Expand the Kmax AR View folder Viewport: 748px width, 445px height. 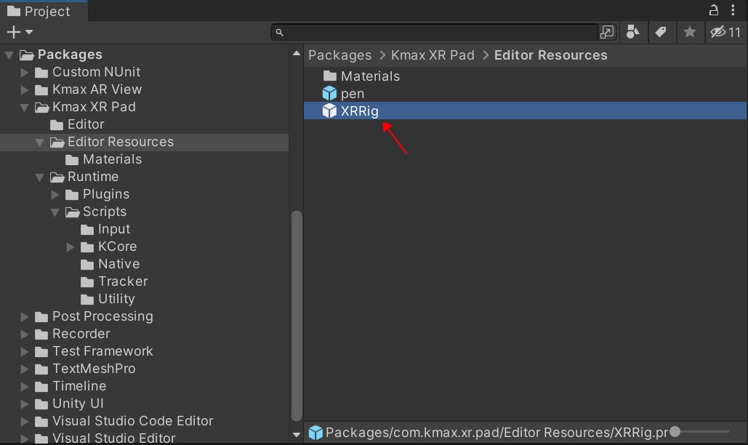pyautogui.click(x=24, y=89)
